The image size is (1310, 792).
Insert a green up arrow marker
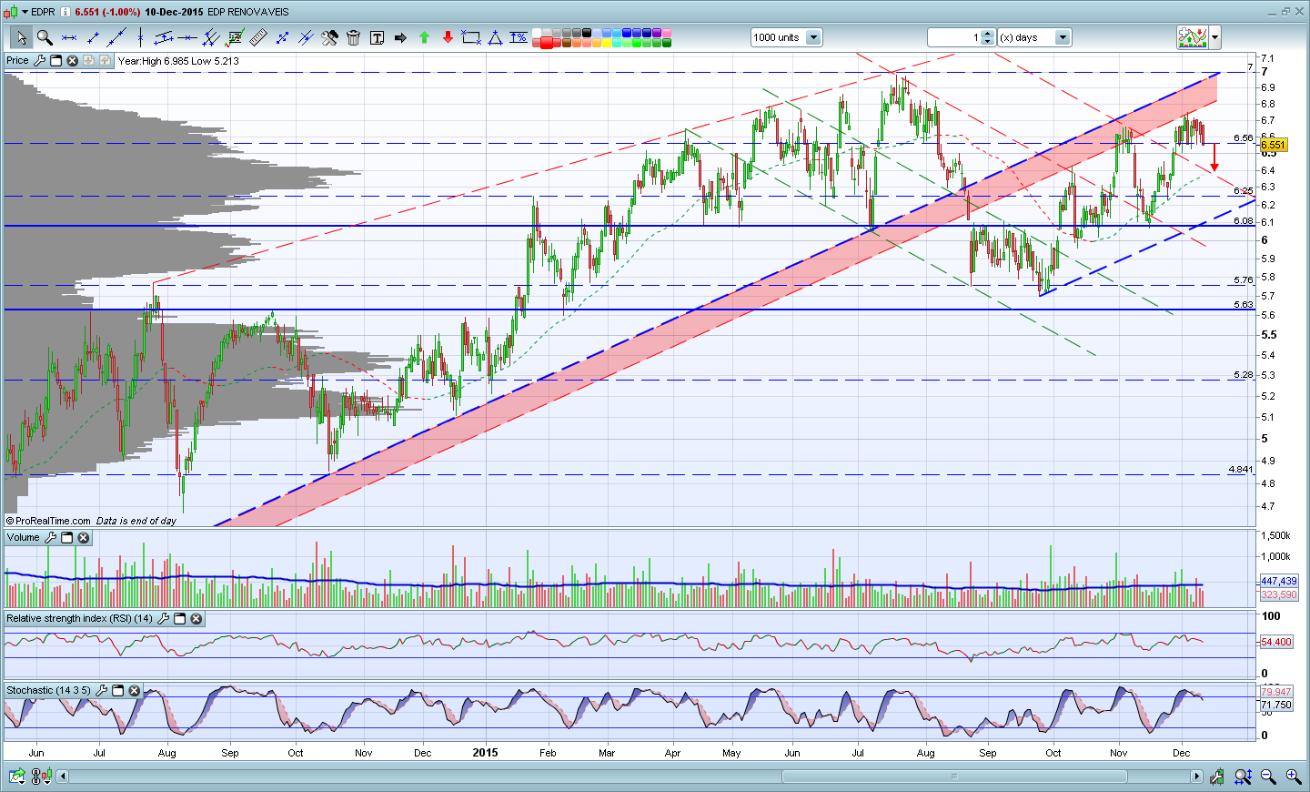(x=424, y=37)
